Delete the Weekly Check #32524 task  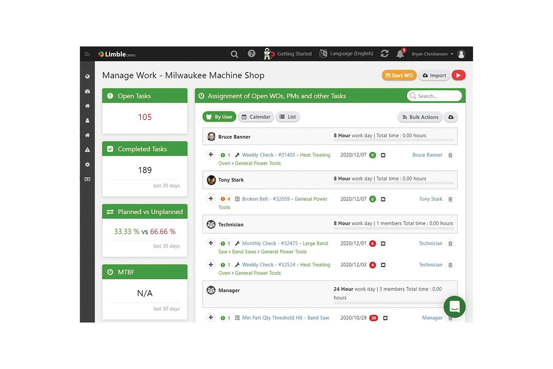(450, 265)
